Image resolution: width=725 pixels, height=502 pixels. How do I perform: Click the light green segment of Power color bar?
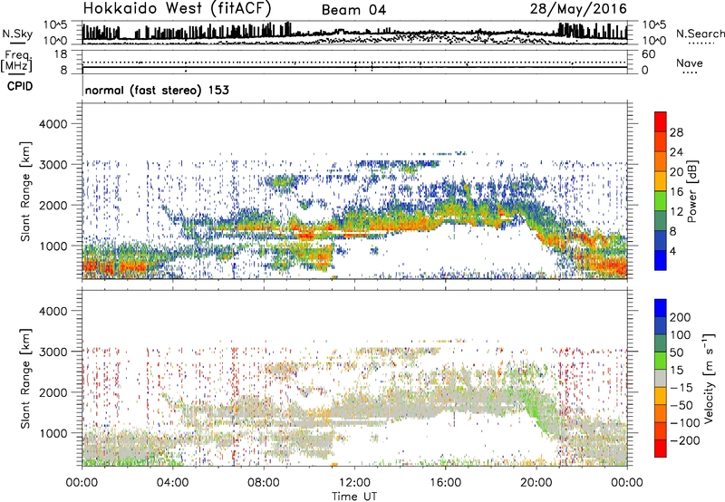point(661,201)
